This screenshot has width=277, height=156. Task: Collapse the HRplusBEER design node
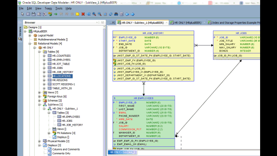[25, 31]
